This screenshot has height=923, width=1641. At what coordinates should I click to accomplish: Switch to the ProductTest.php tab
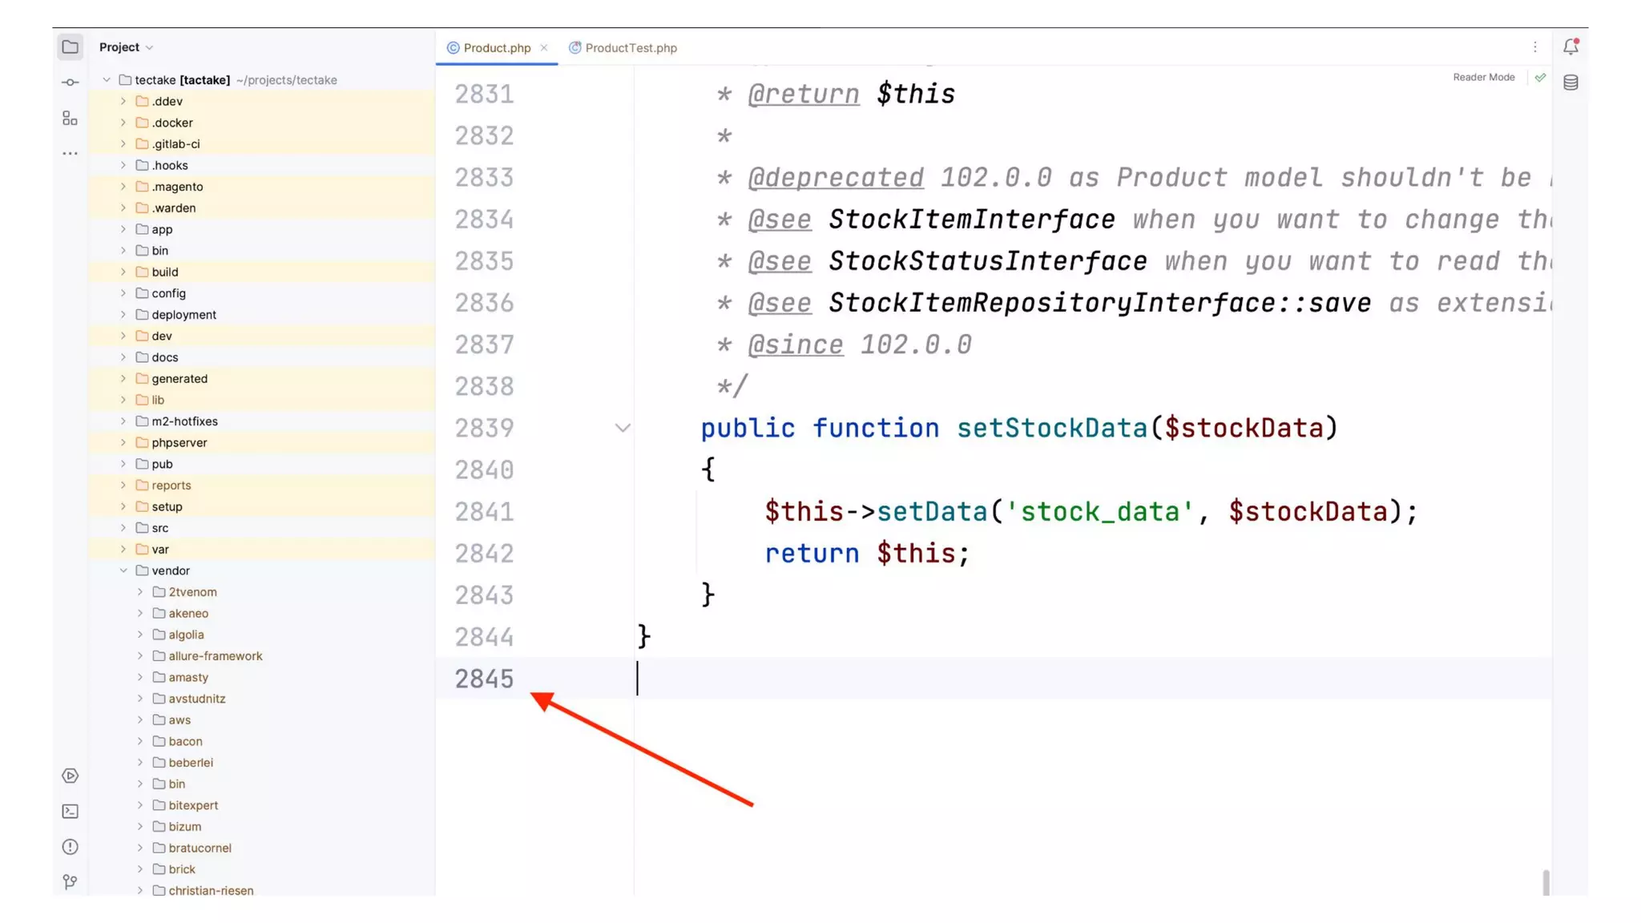(630, 48)
